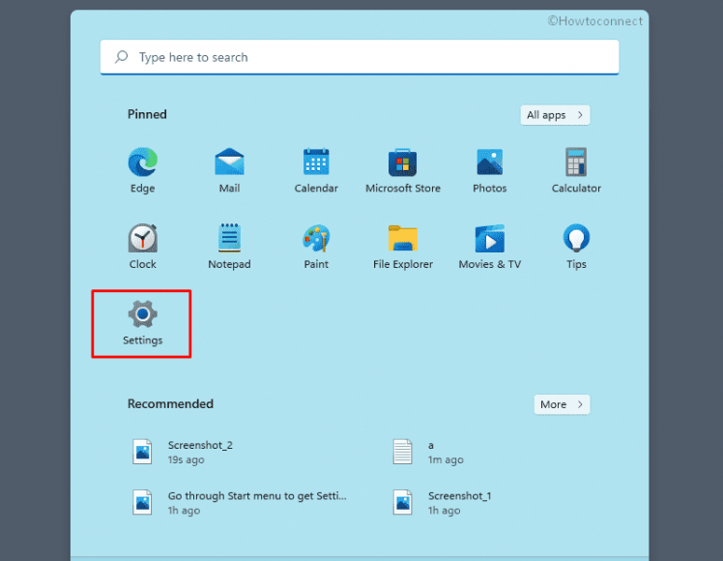Open File Explorer
Image resolution: width=723 pixels, height=561 pixels.
click(x=402, y=246)
